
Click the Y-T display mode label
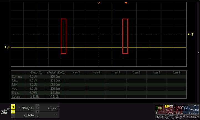(196, 106)
